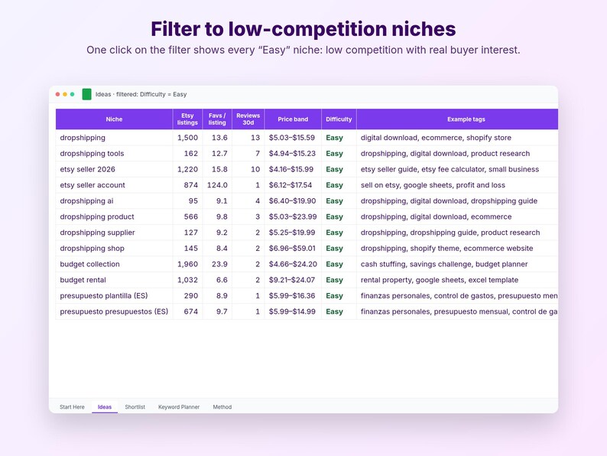
Task: Open the Start Here sheet tab
Action: click(72, 407)
